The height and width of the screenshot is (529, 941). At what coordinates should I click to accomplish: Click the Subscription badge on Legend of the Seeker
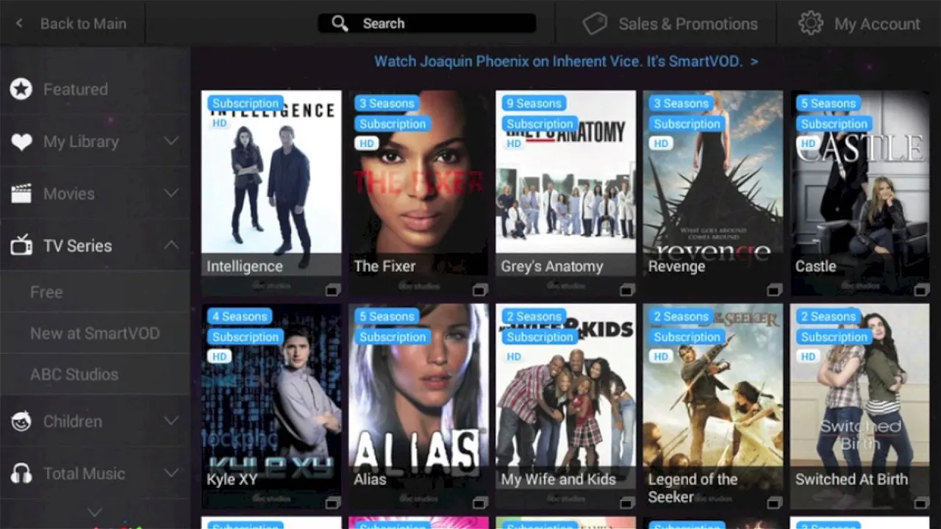[x=687, y=337]
